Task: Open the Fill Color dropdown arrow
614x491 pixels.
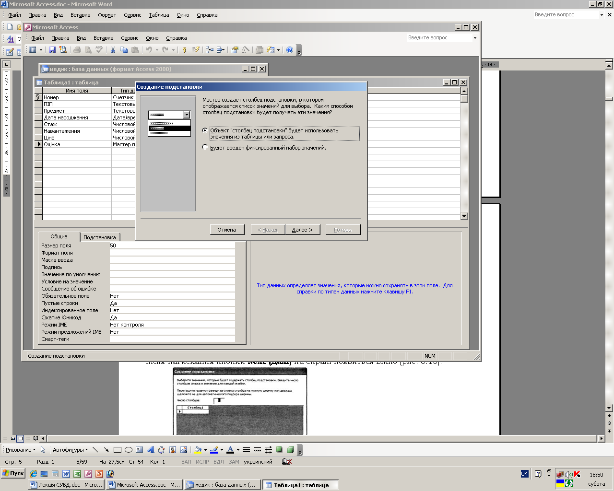Action: tap(205, 450)
